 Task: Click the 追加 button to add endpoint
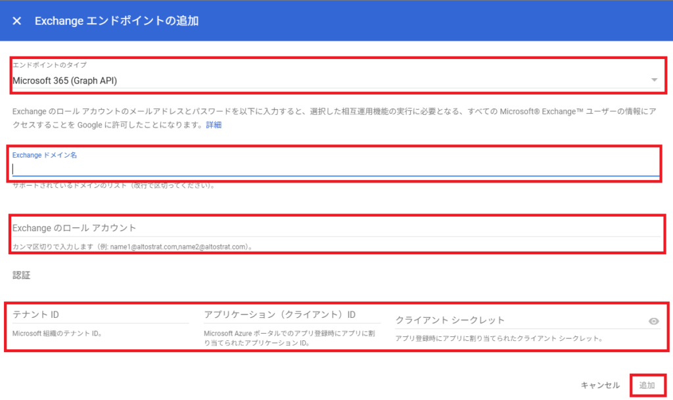click(x=648, y=385)
